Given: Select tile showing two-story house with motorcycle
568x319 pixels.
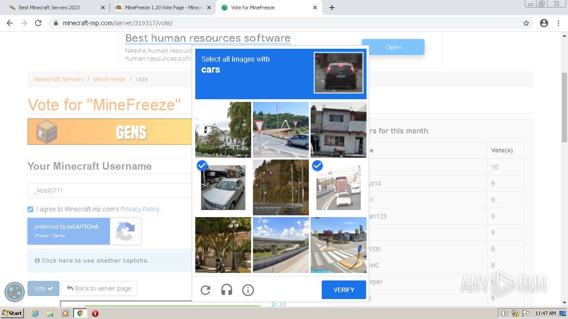Looking at the screenshot, I should (339, 130).
